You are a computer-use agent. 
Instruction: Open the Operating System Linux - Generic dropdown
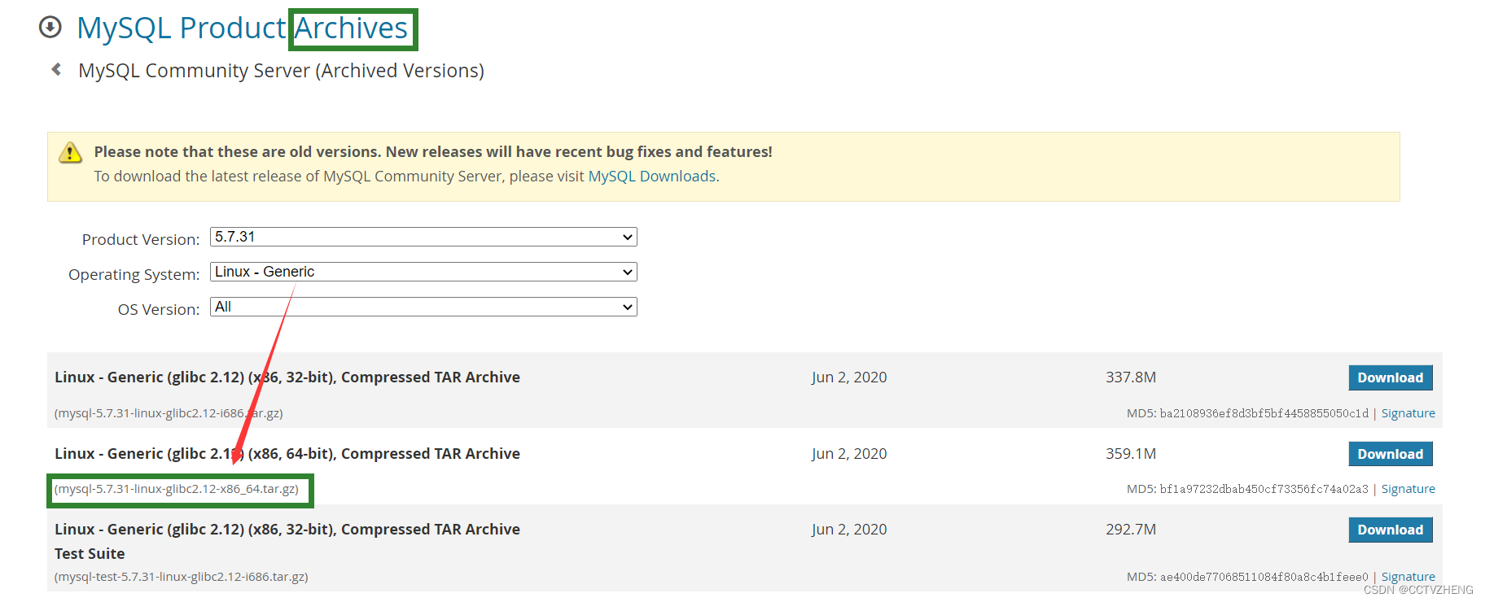click(x=423, y=272)
